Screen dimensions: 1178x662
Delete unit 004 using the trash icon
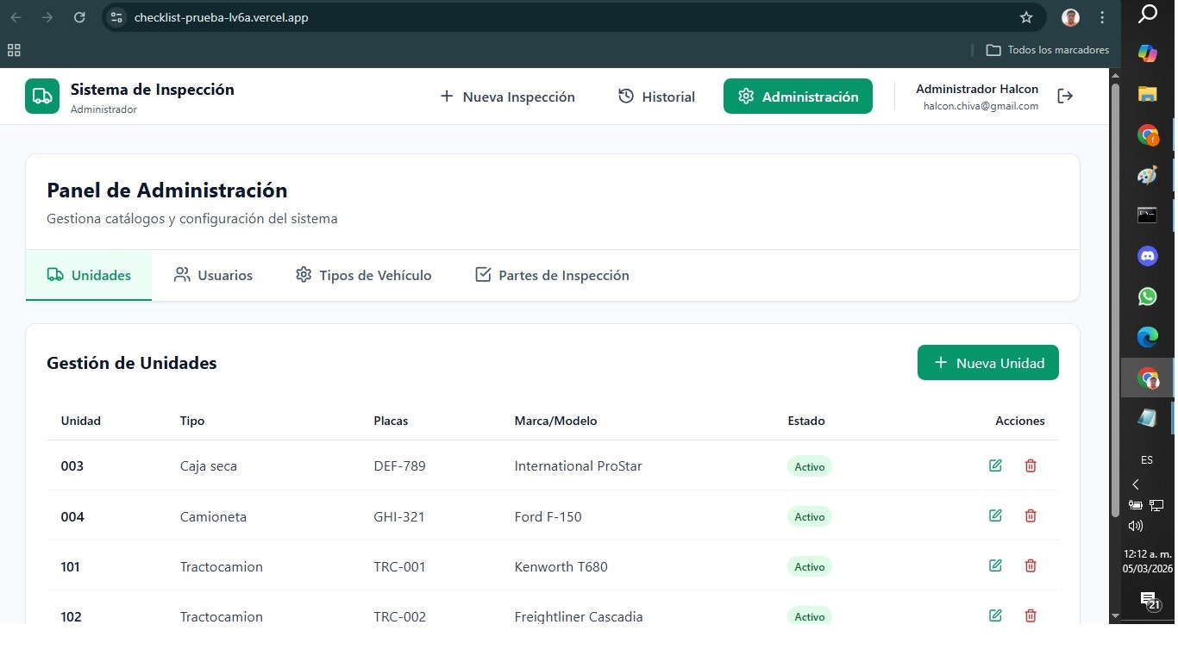pyautogui.click(x=1031, y=515)
